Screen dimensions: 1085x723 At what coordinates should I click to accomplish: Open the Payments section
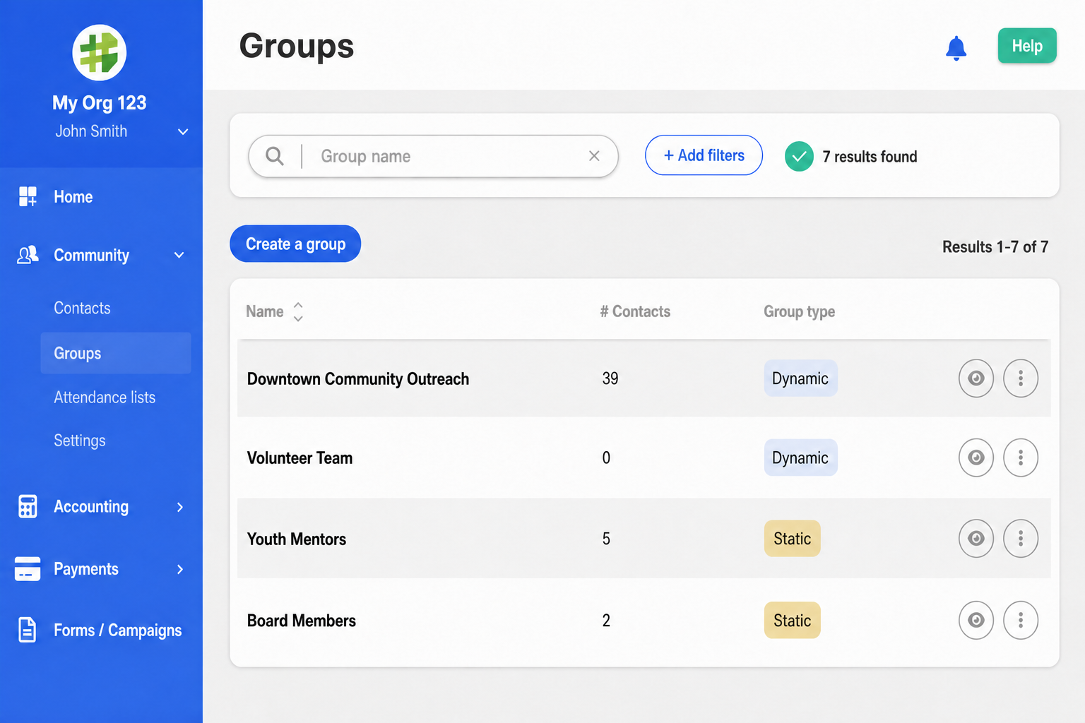(x=86, y=569)
